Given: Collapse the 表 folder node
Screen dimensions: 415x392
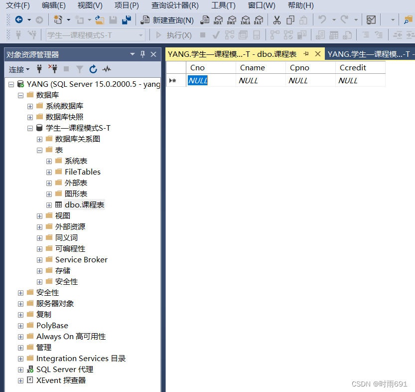Looking at the screenshot, I should (x=40, y=151).
